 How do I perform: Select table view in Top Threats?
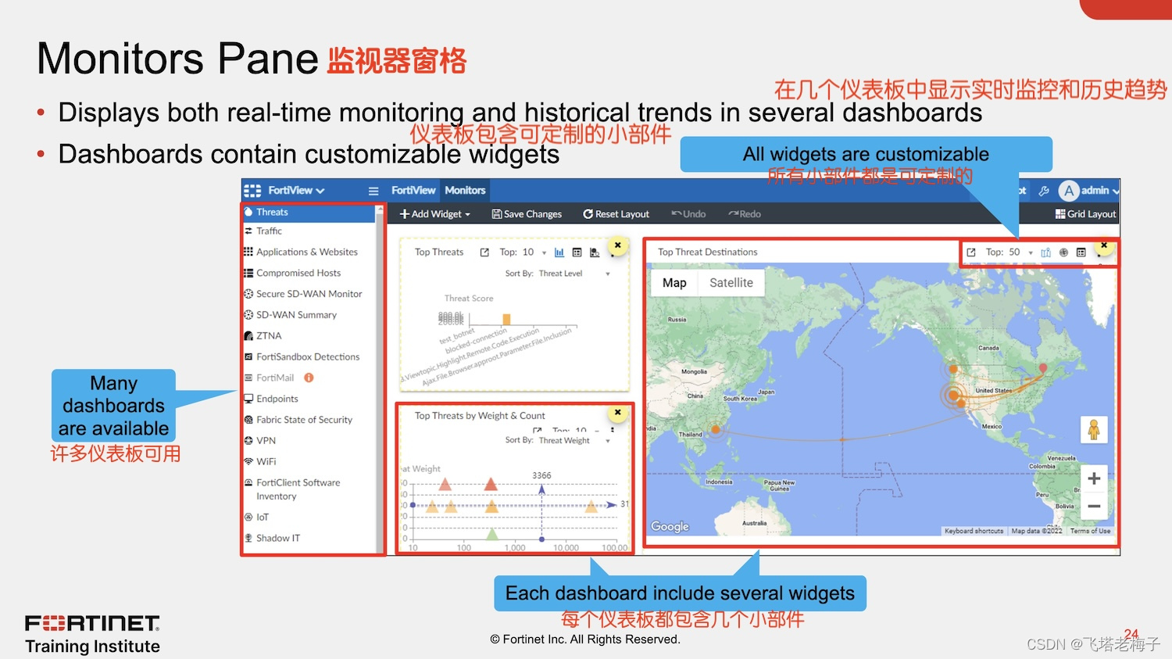click(577, 252)
